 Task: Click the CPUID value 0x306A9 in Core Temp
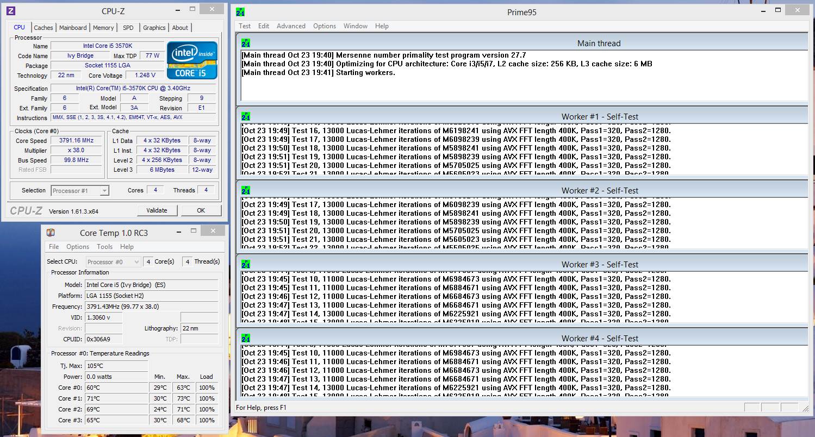point(104,339)
